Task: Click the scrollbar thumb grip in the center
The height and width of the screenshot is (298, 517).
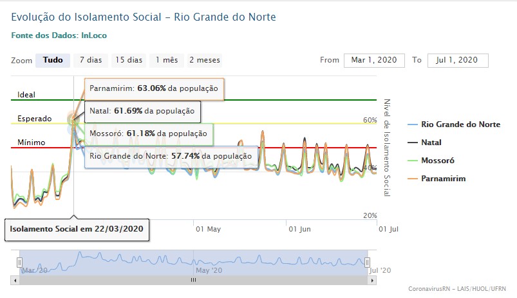Action: coord(193,281)
